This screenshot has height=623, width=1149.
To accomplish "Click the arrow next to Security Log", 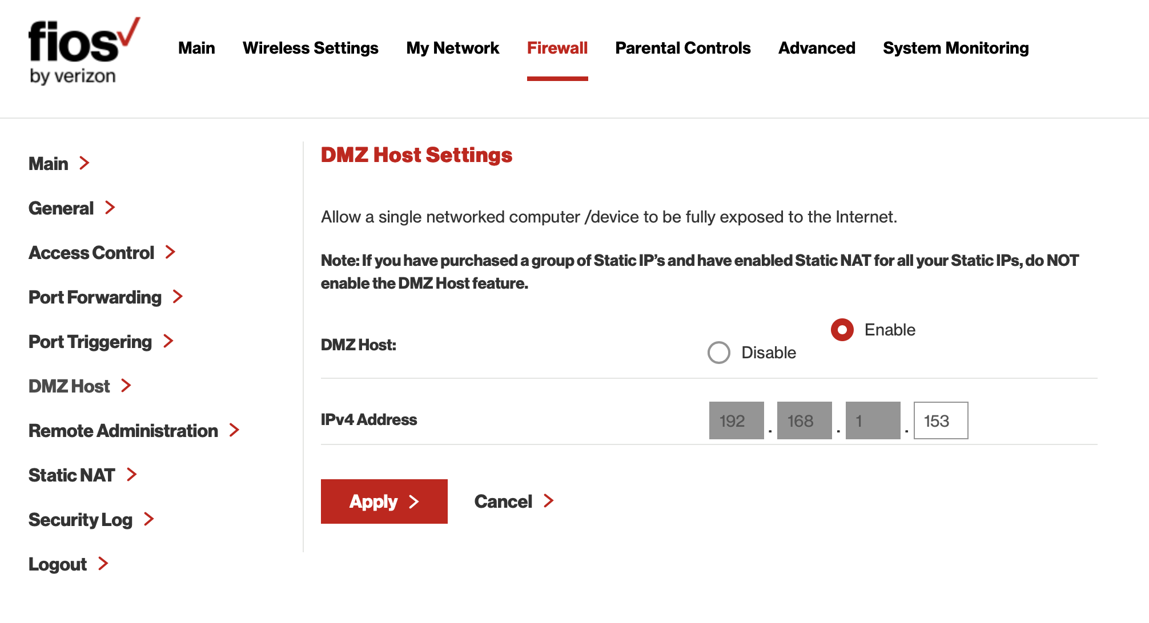I will (x=149, y=519).
